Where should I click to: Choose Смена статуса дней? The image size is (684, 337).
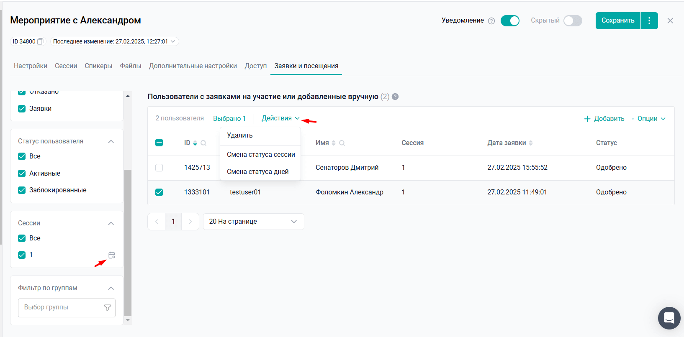point(260,172)
